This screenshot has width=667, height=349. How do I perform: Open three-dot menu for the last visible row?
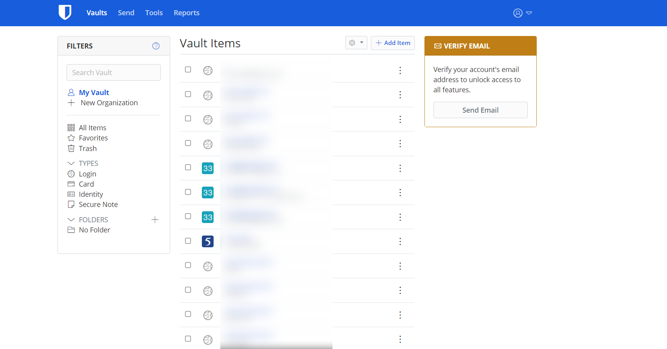(x=400, y=339)
